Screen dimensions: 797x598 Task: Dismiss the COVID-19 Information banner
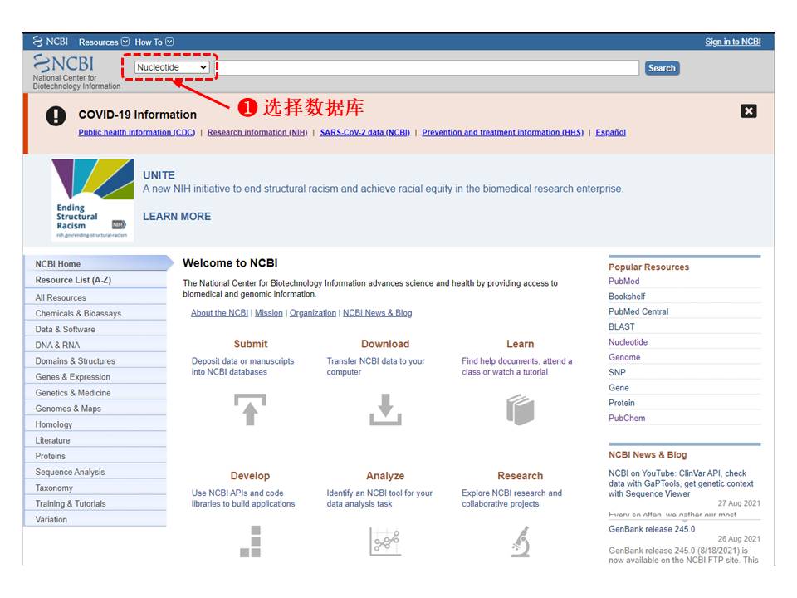click(x=749, y=111)
